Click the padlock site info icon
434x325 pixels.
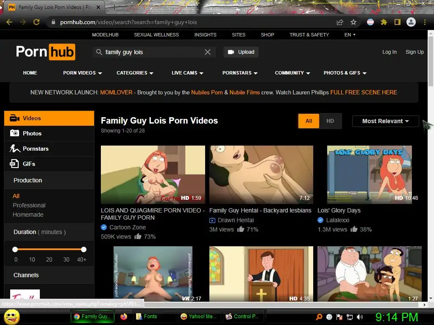pos(53,22)
